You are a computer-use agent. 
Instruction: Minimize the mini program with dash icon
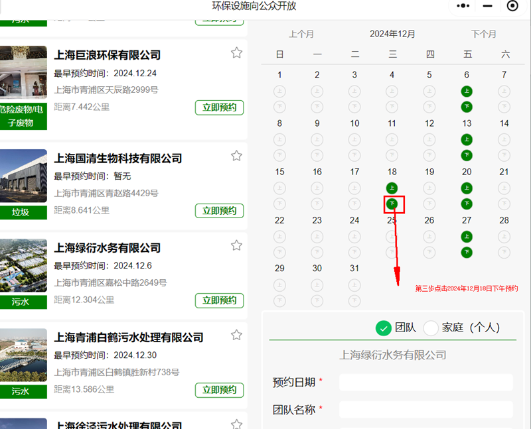[x=487, y=6]
